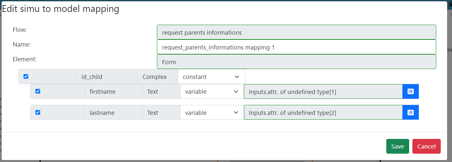Click the 'Name:' label
452x162 pixels.
point(22,45)
